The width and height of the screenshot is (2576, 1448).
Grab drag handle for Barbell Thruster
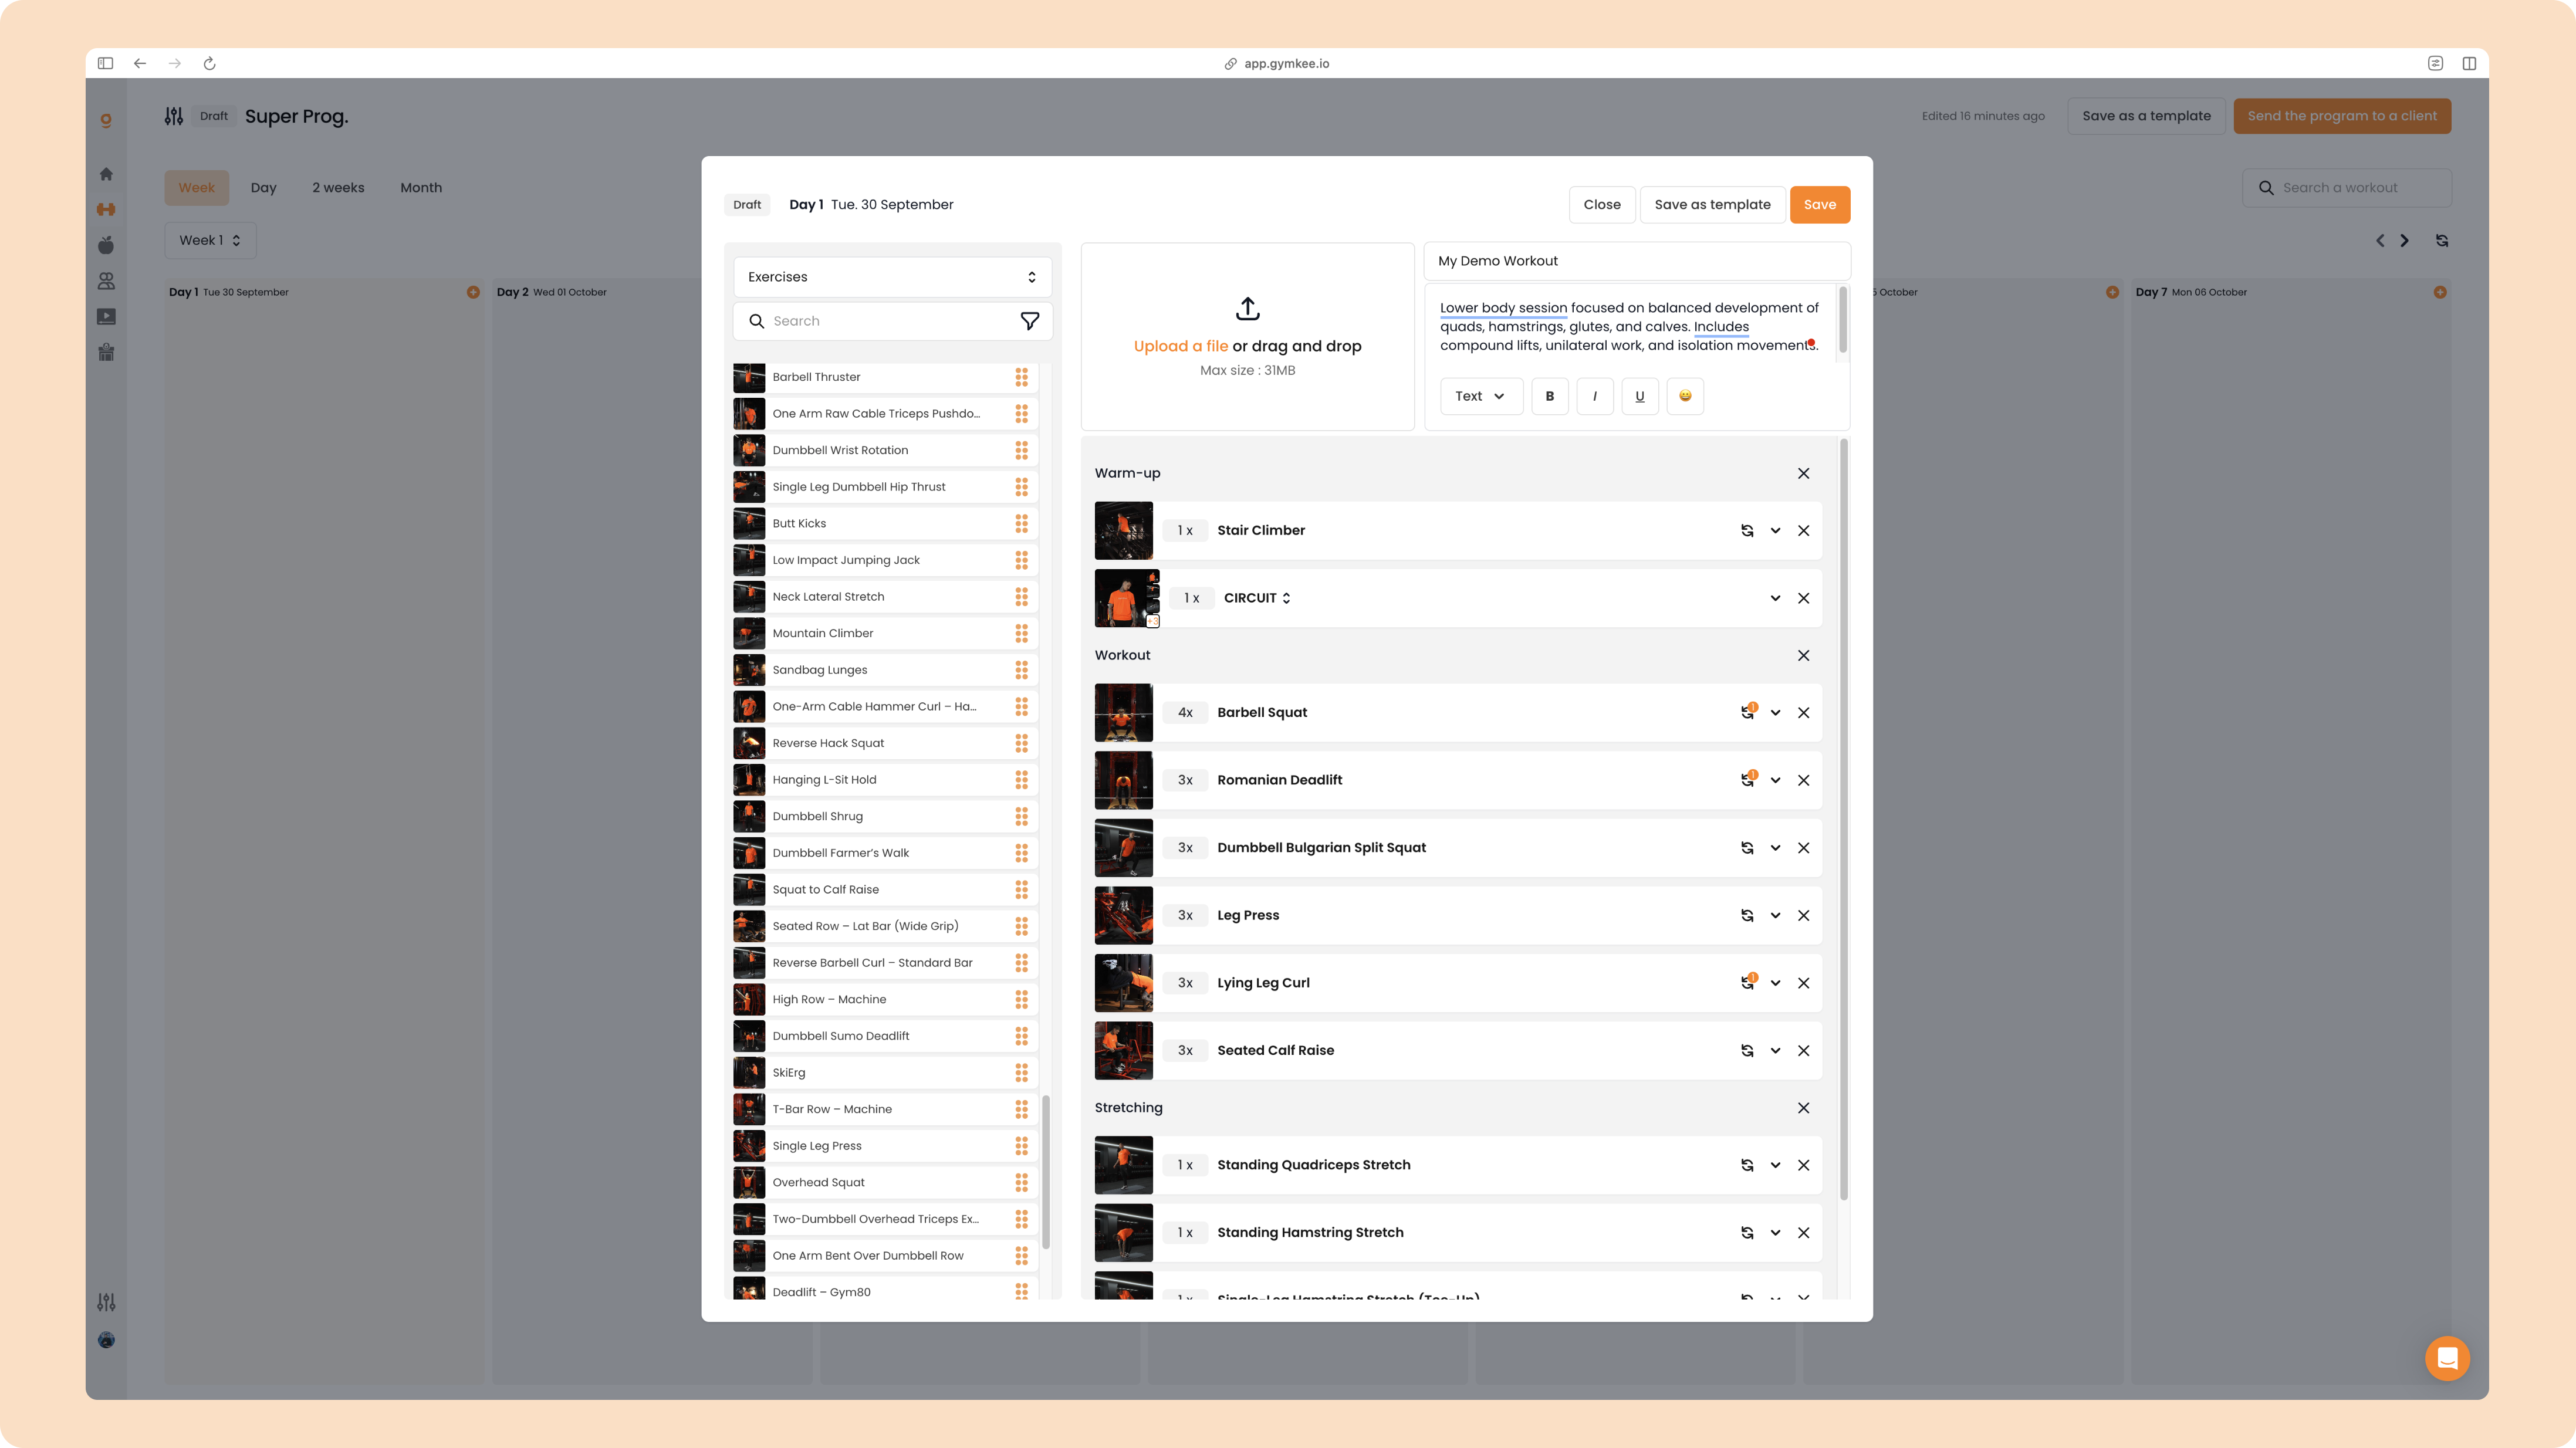point(1021,377)
